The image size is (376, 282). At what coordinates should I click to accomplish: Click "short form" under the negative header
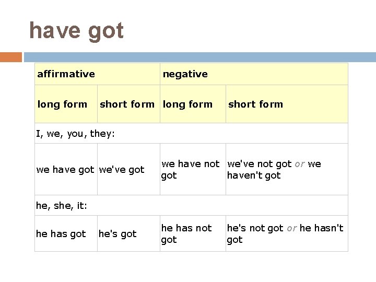[x=256, y=104]
